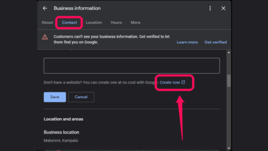Follow the Learn more link
This screenshot has height=151, width=268.
pos(187,42)
